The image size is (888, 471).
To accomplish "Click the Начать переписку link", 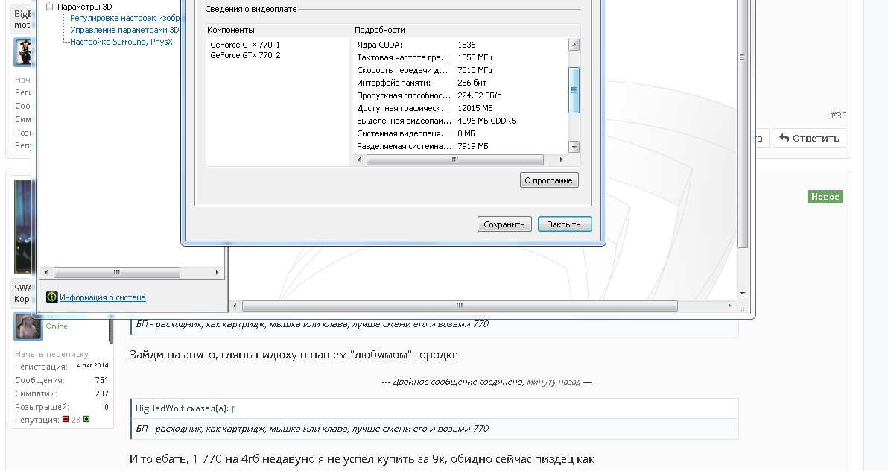I will pyautogui.click(x=51, y=354).
